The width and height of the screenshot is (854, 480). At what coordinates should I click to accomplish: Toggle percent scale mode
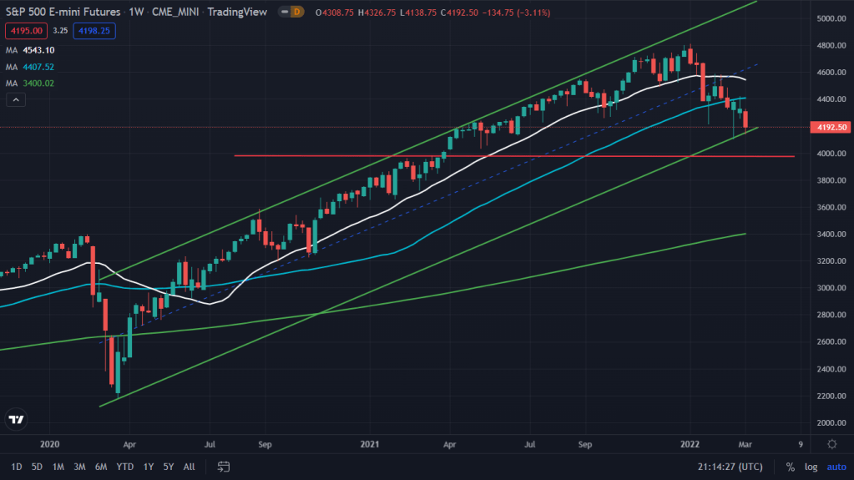[x=790, y=467]
